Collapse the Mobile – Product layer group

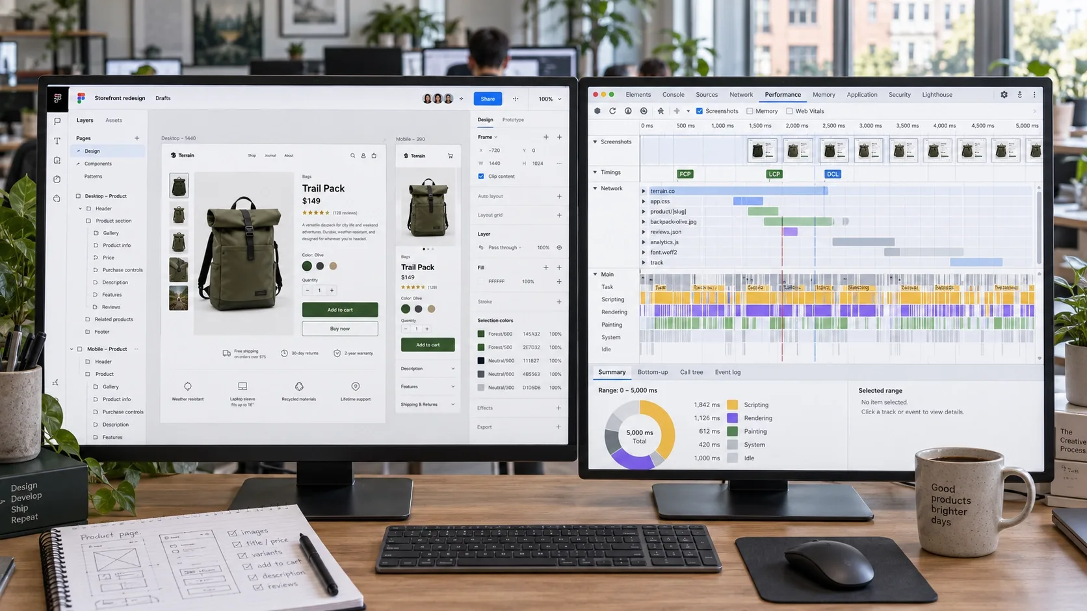(72, 349)
